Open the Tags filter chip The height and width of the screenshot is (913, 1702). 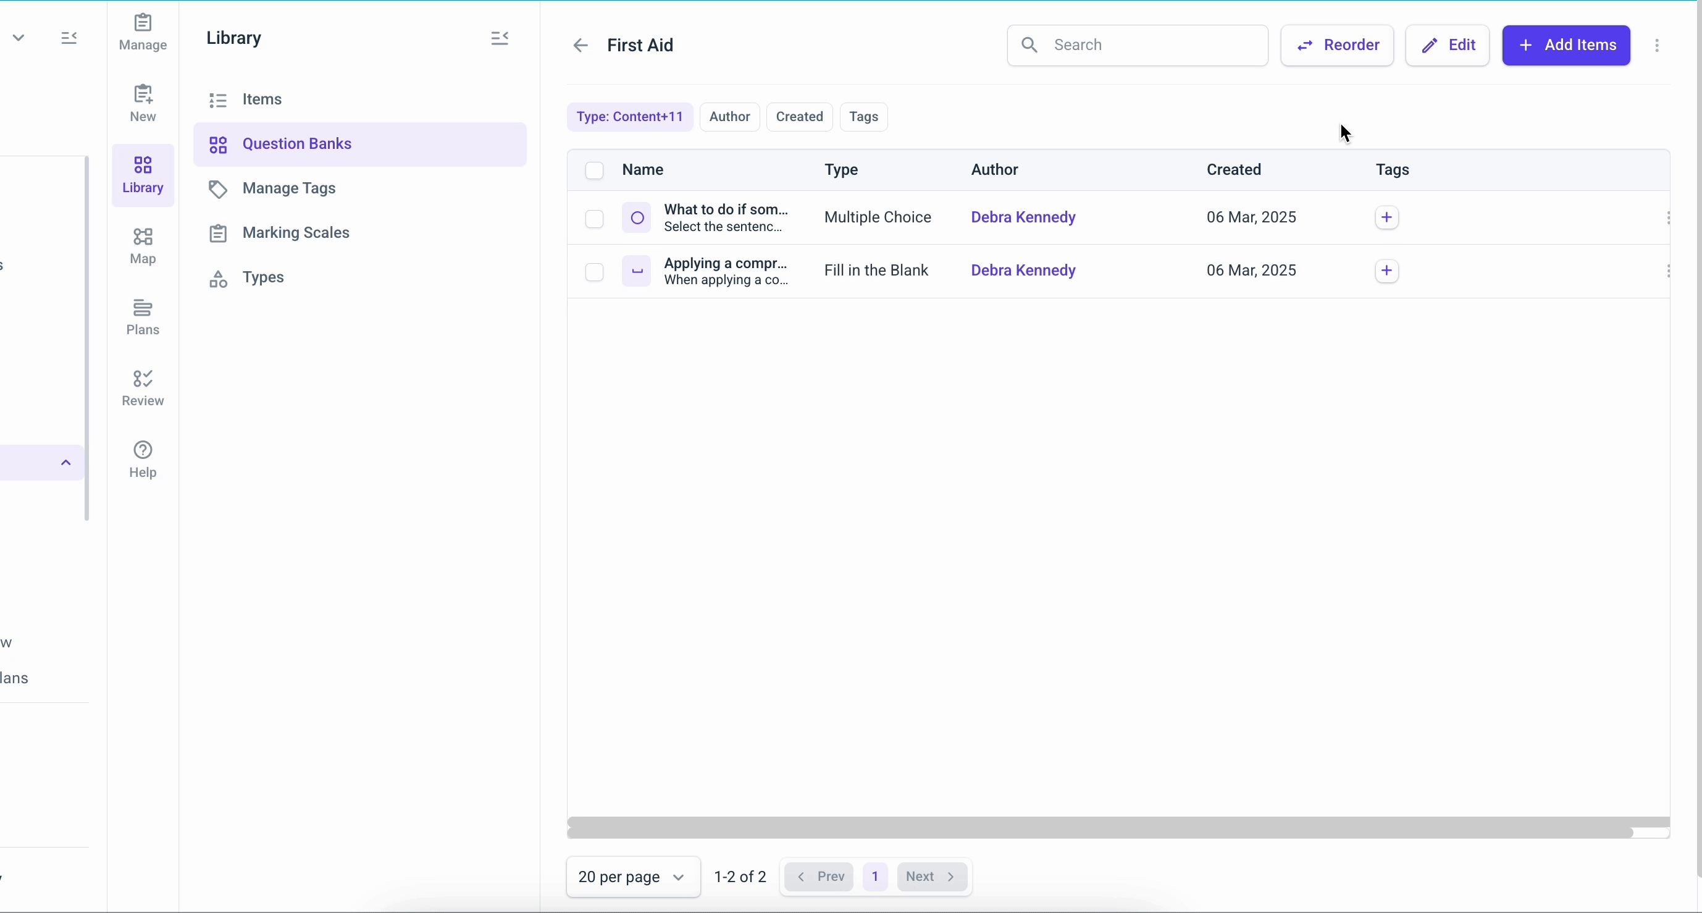863,117
